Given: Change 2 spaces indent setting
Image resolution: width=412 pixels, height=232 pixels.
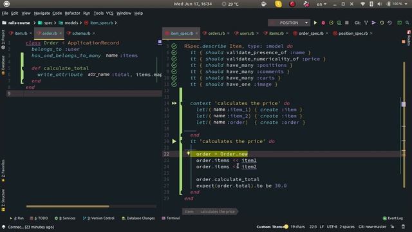Looking at the screenshot, I should (x=347, y=227).
